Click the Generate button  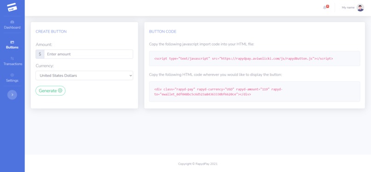50,91
